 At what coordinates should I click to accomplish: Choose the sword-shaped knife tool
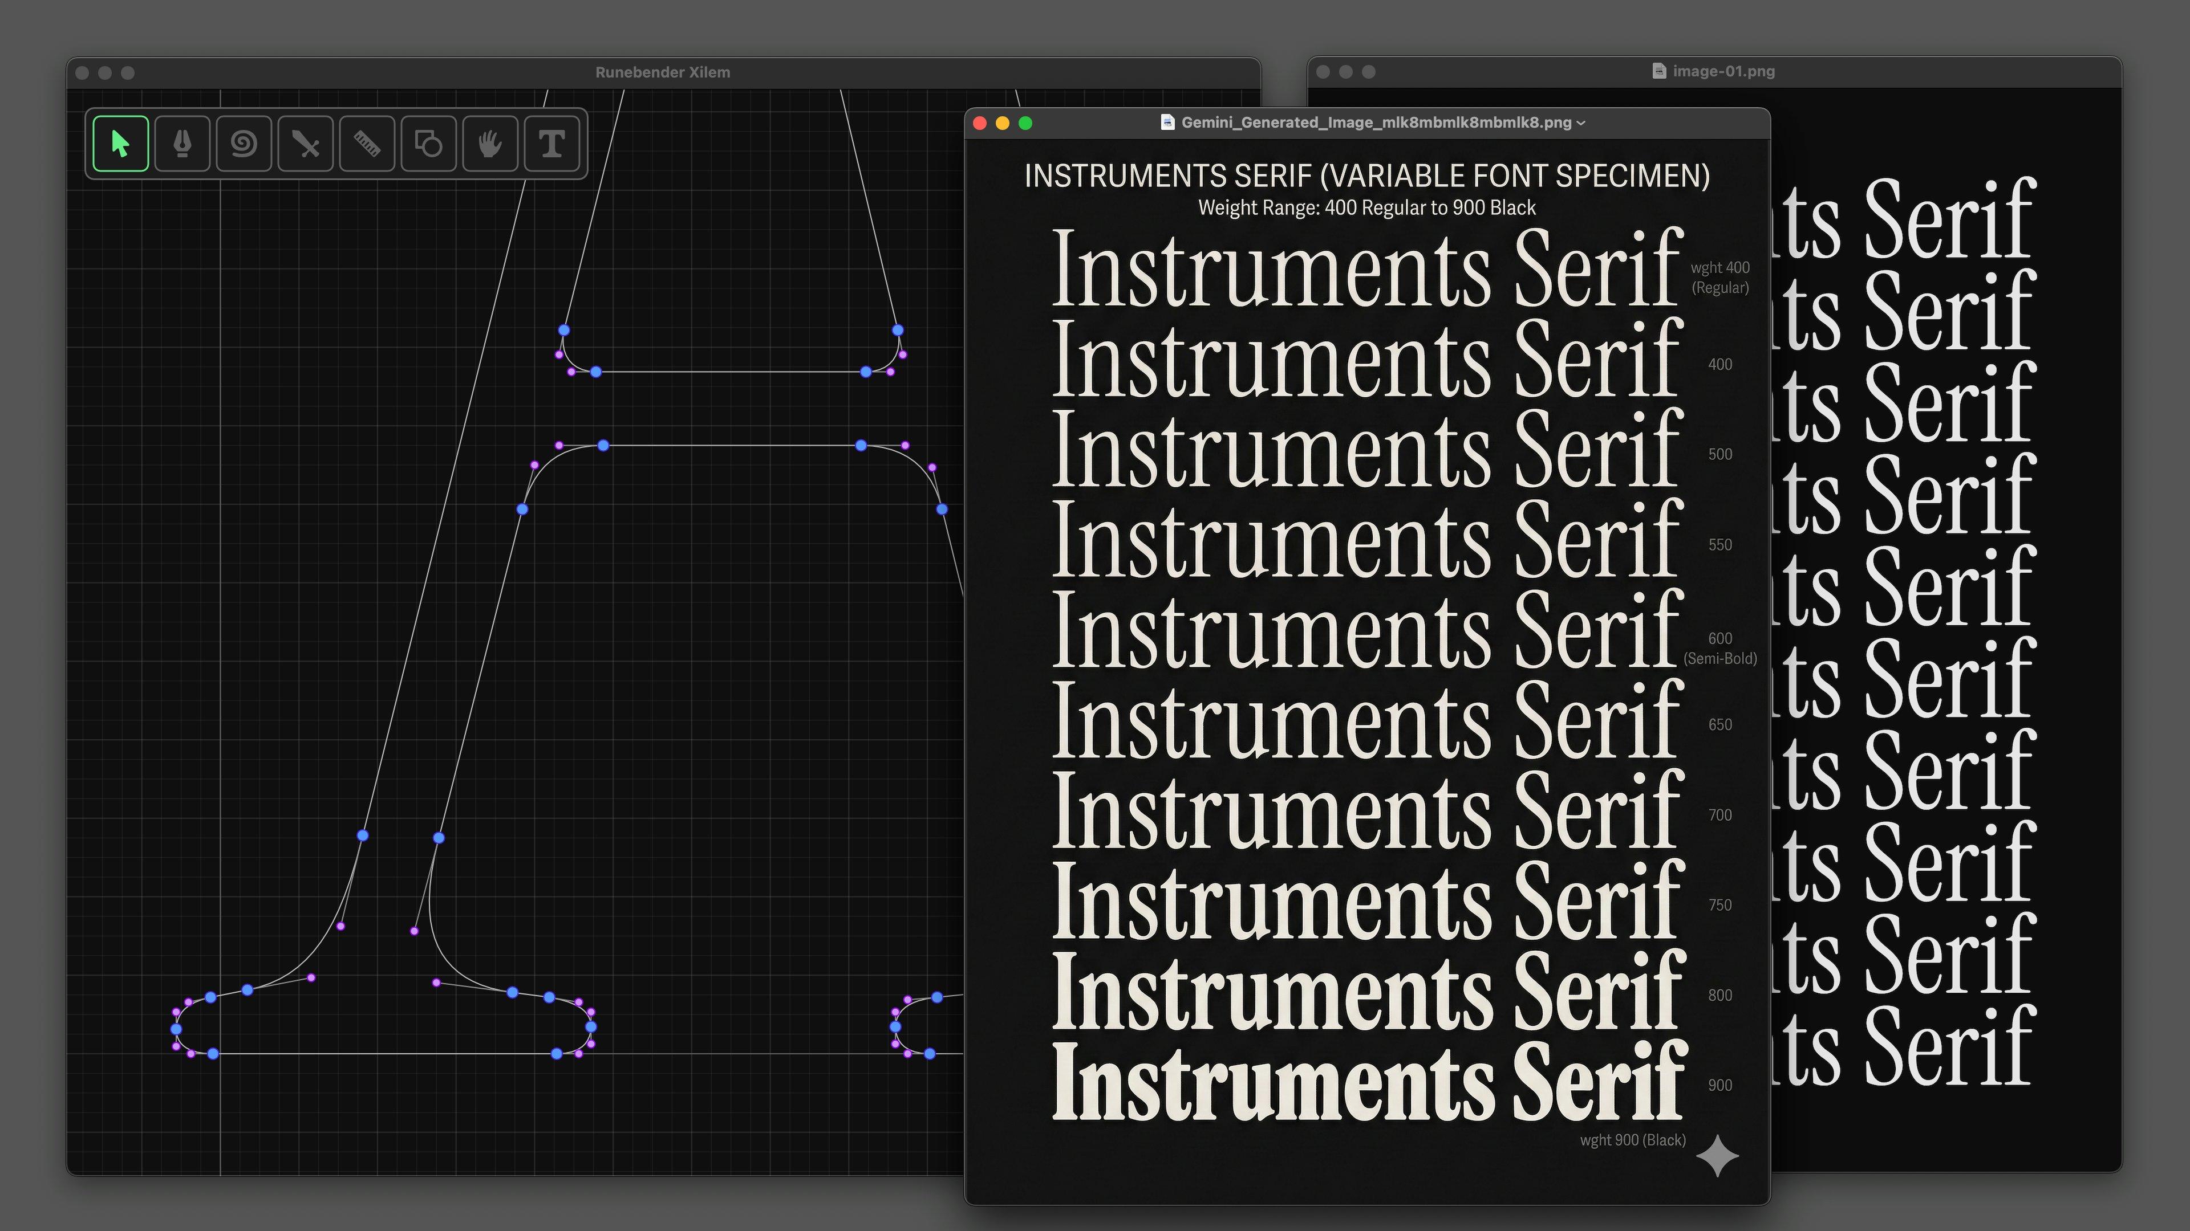pos(305,144)
